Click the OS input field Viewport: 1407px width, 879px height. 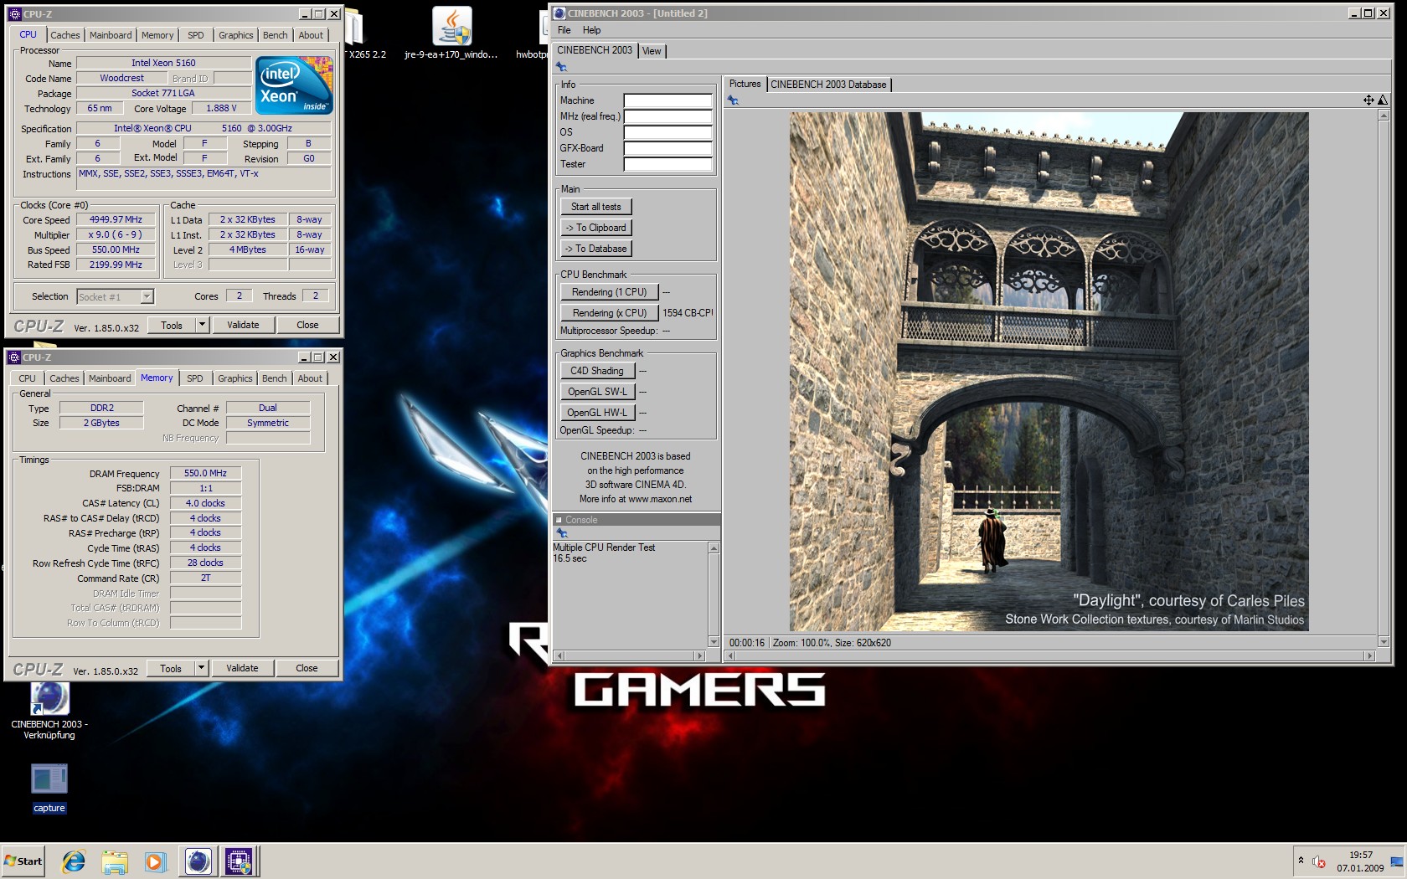[667, 132]
